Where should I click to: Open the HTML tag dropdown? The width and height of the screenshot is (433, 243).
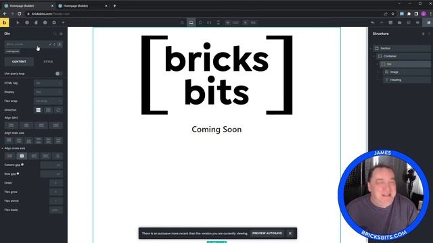click(x=48, y=83)
